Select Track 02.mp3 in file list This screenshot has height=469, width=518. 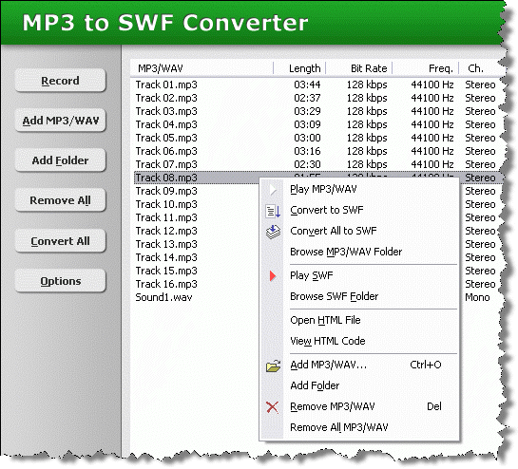coord(166,98)
